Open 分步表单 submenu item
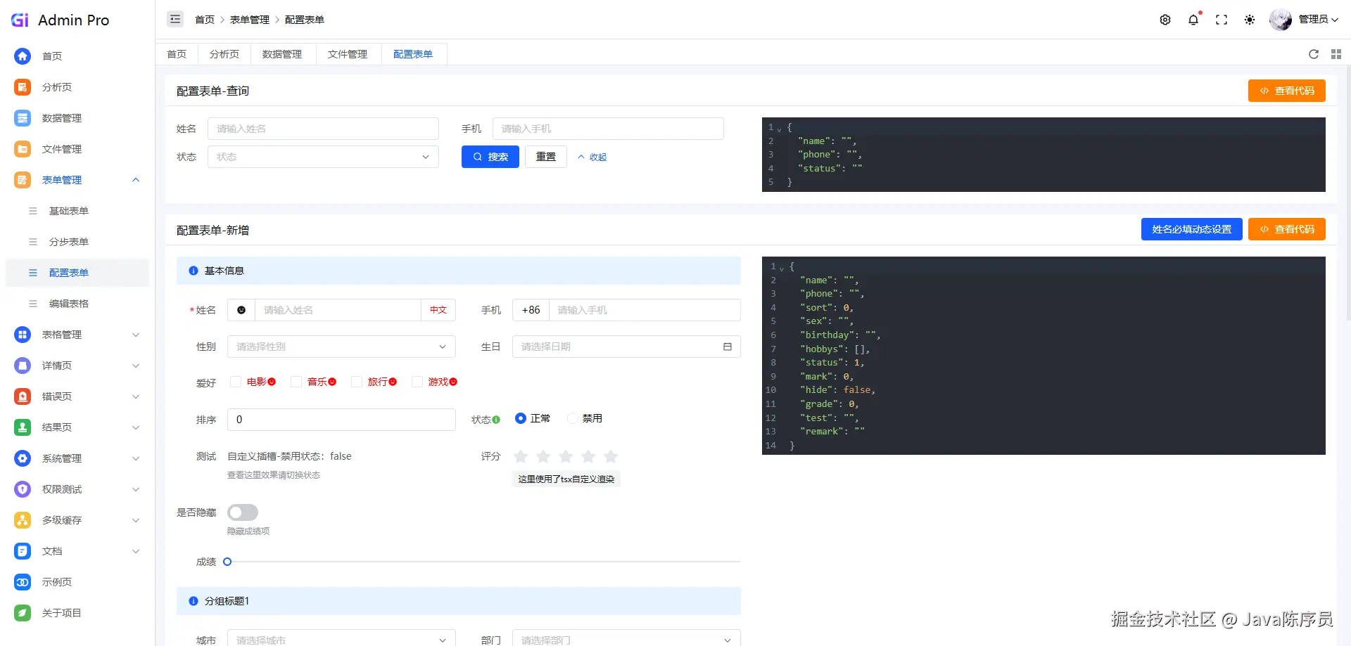This screenshot has width=1351, height=646. pyautogui.click(x=69, y=242)
